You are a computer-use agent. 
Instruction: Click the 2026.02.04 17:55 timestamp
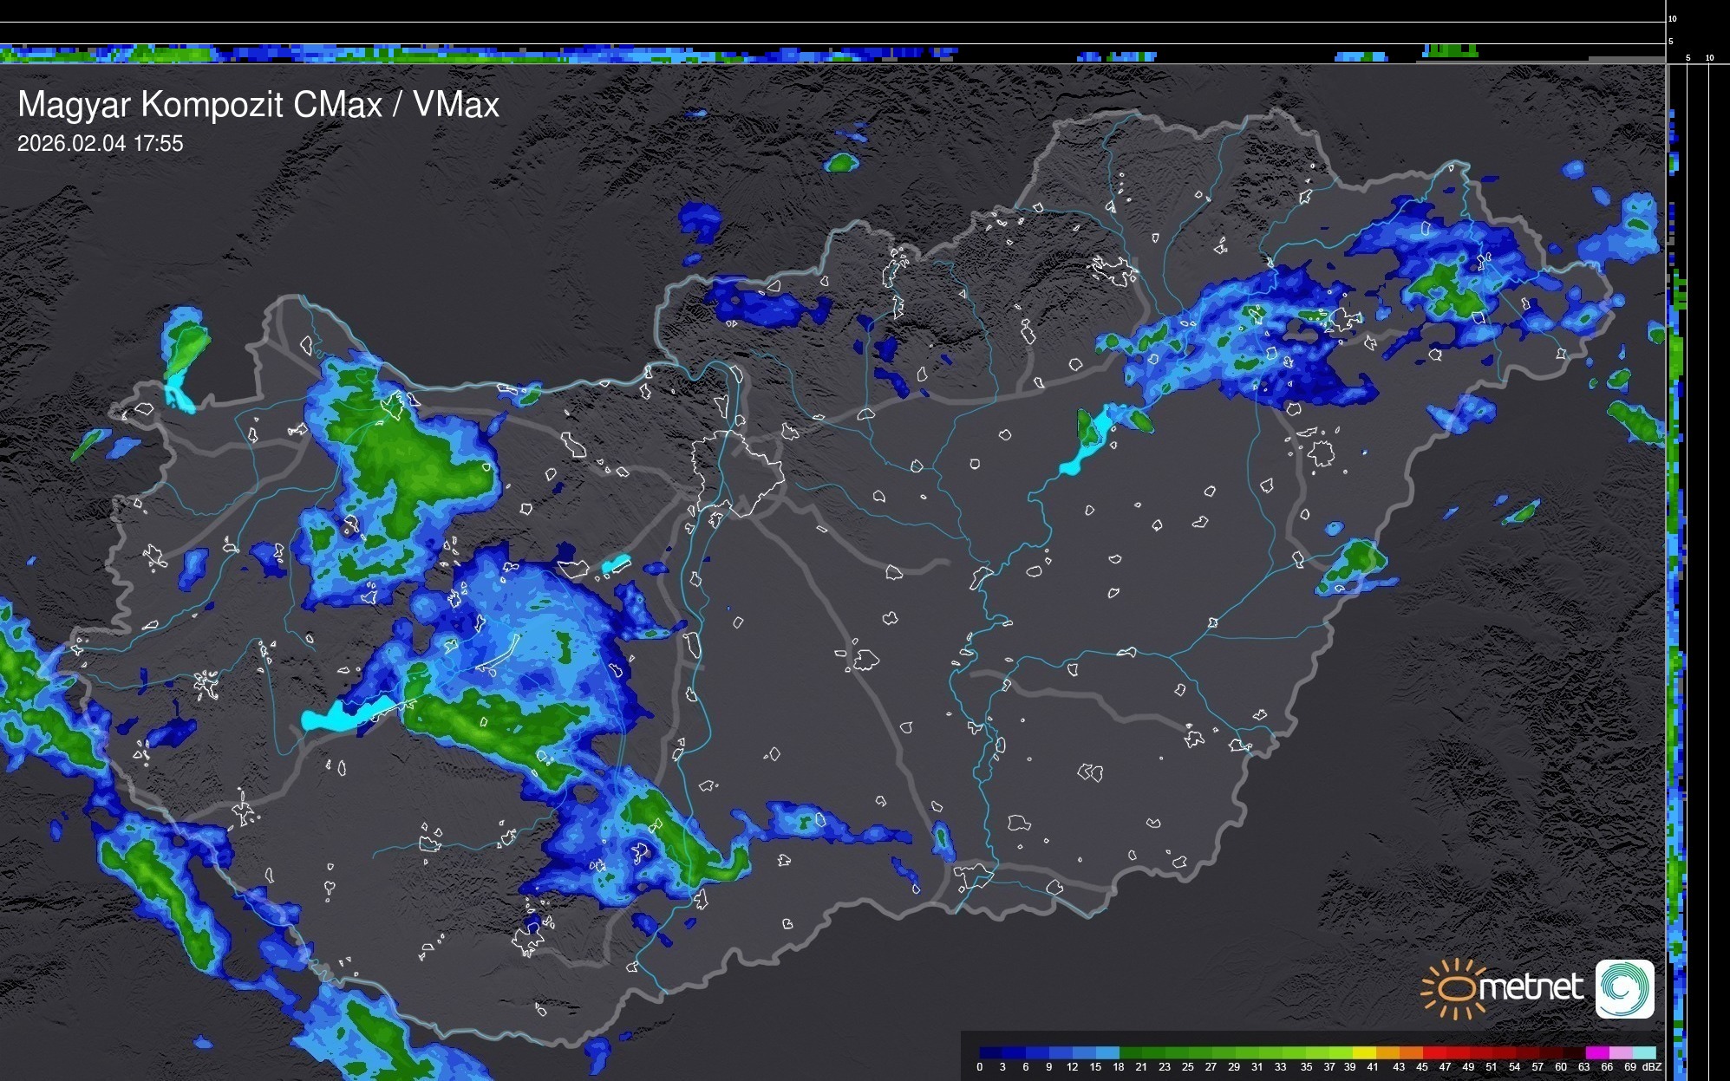coord(101,144)
